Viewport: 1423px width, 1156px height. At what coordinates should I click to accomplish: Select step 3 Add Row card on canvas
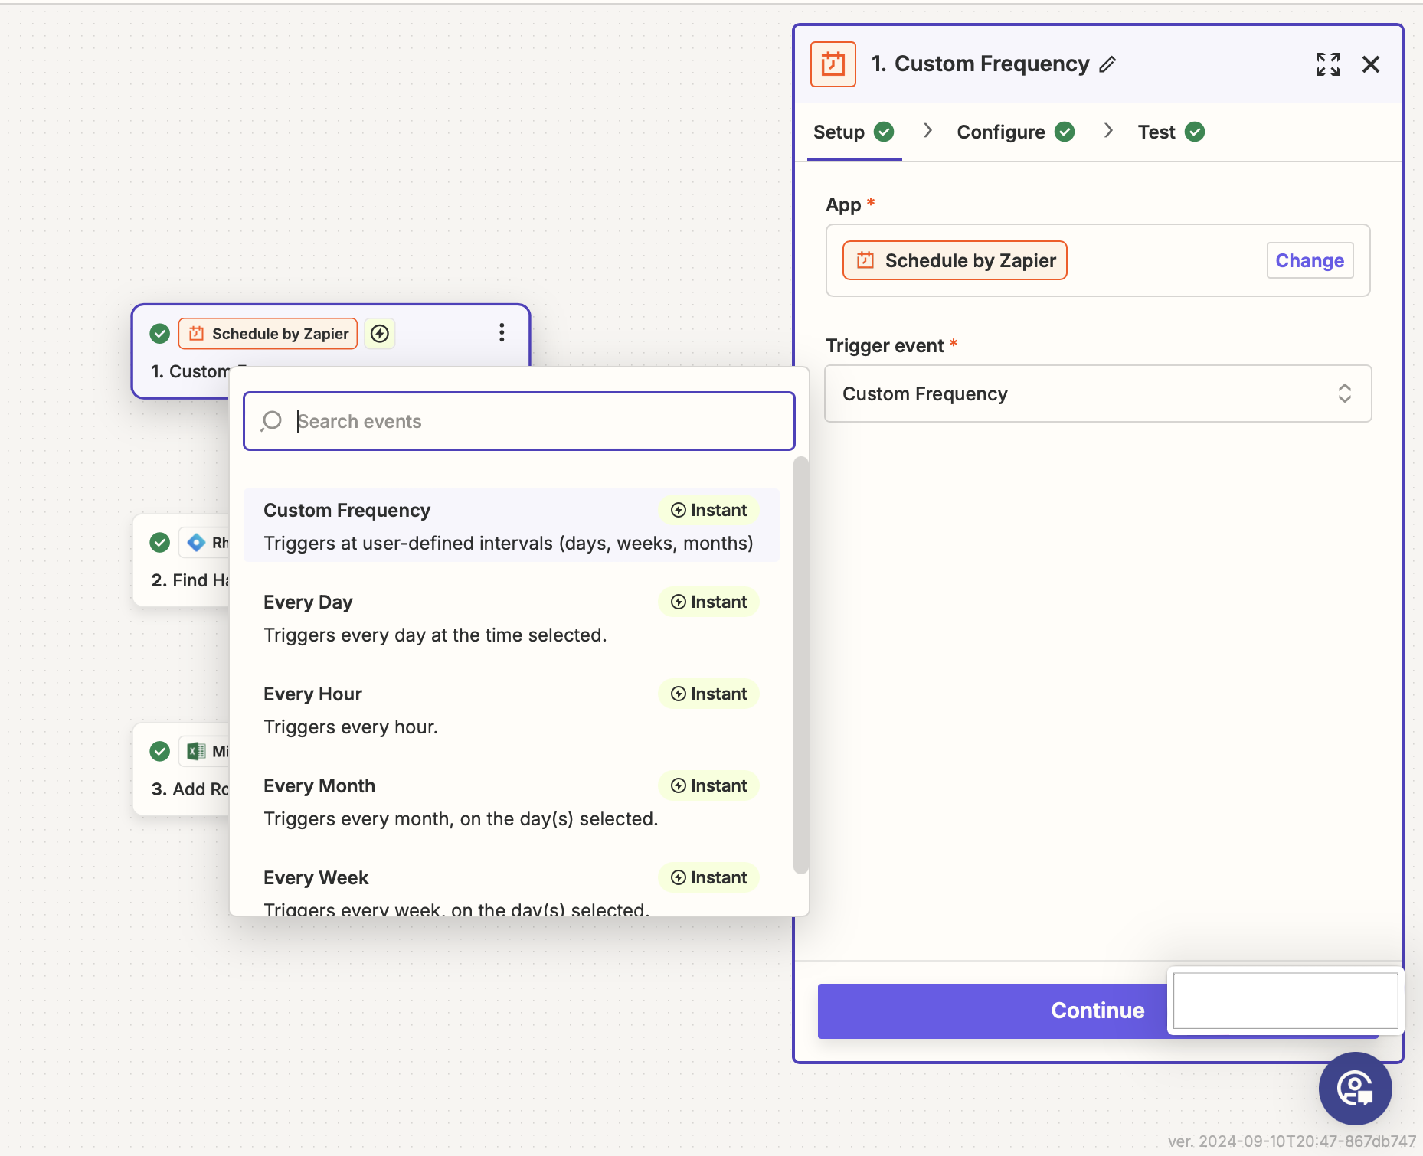click(x=182, y=769)
